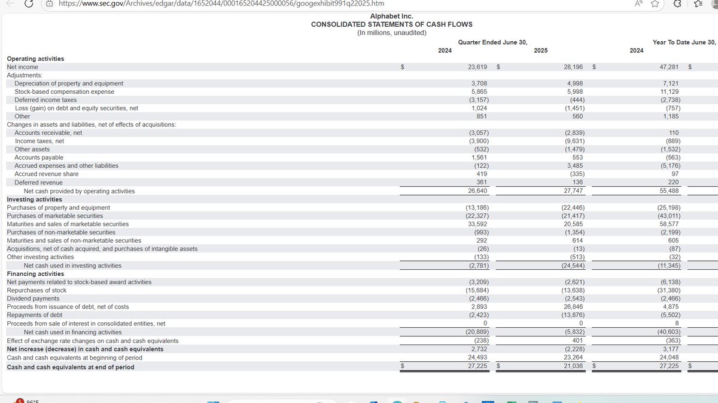Click 'Depreciation of property and equipment' row label
718x403 pixels.
point(69,84)
